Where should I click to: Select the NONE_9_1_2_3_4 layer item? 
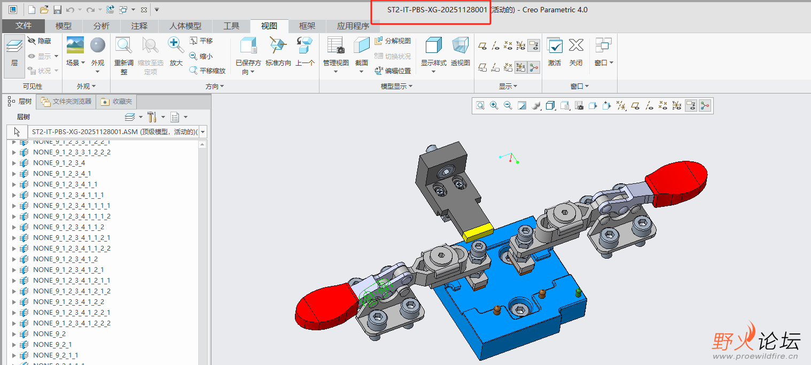coord(59,163)
